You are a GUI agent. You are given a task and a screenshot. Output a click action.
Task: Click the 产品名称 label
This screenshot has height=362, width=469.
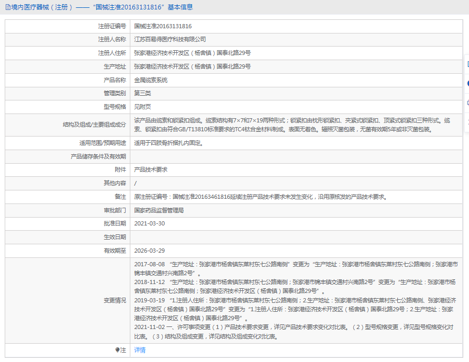(x=115, y=80)
